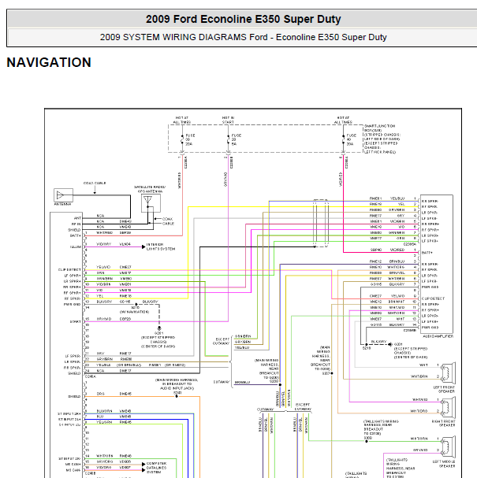Image resolution: width=477 pixels, height=478 pixels.
Task: Click the S210 splice dot (W/ Navigation)
Action: (136, 304)
